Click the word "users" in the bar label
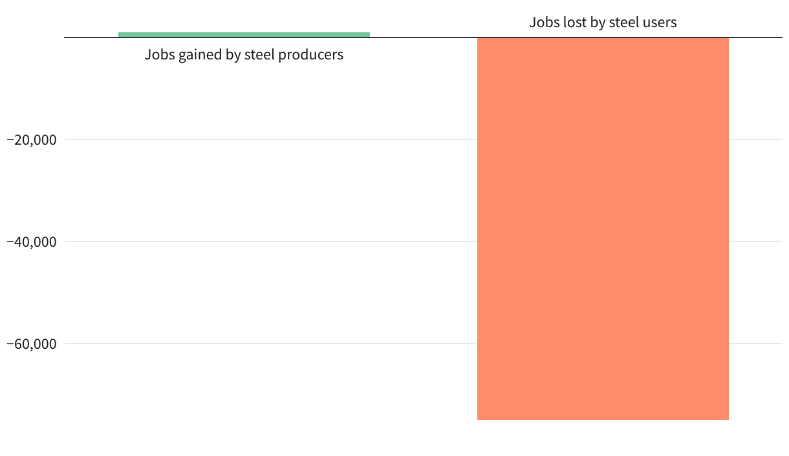Image resolution: width=789 pixels, height=456 pixels. click(660, 23)
